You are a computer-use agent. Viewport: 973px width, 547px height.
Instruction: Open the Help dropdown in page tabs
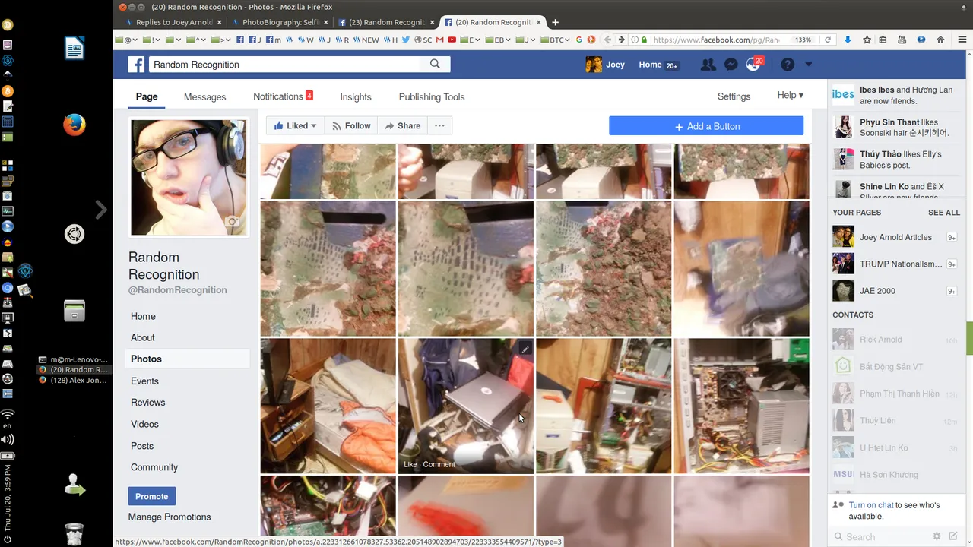coord(790,96)
